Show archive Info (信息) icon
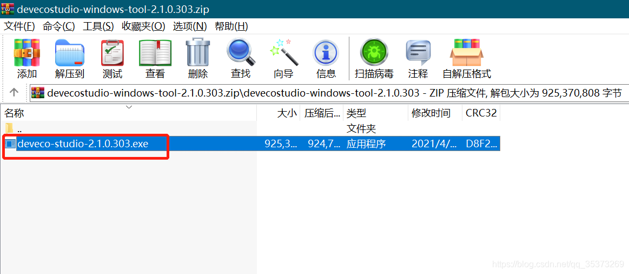629x274 pixels. tap(326, 52)
